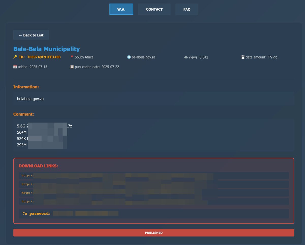Click the South Africa text

84,57
